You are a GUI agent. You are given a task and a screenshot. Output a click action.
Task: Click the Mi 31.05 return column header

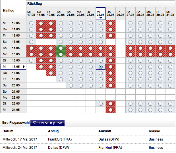(170, 14)
